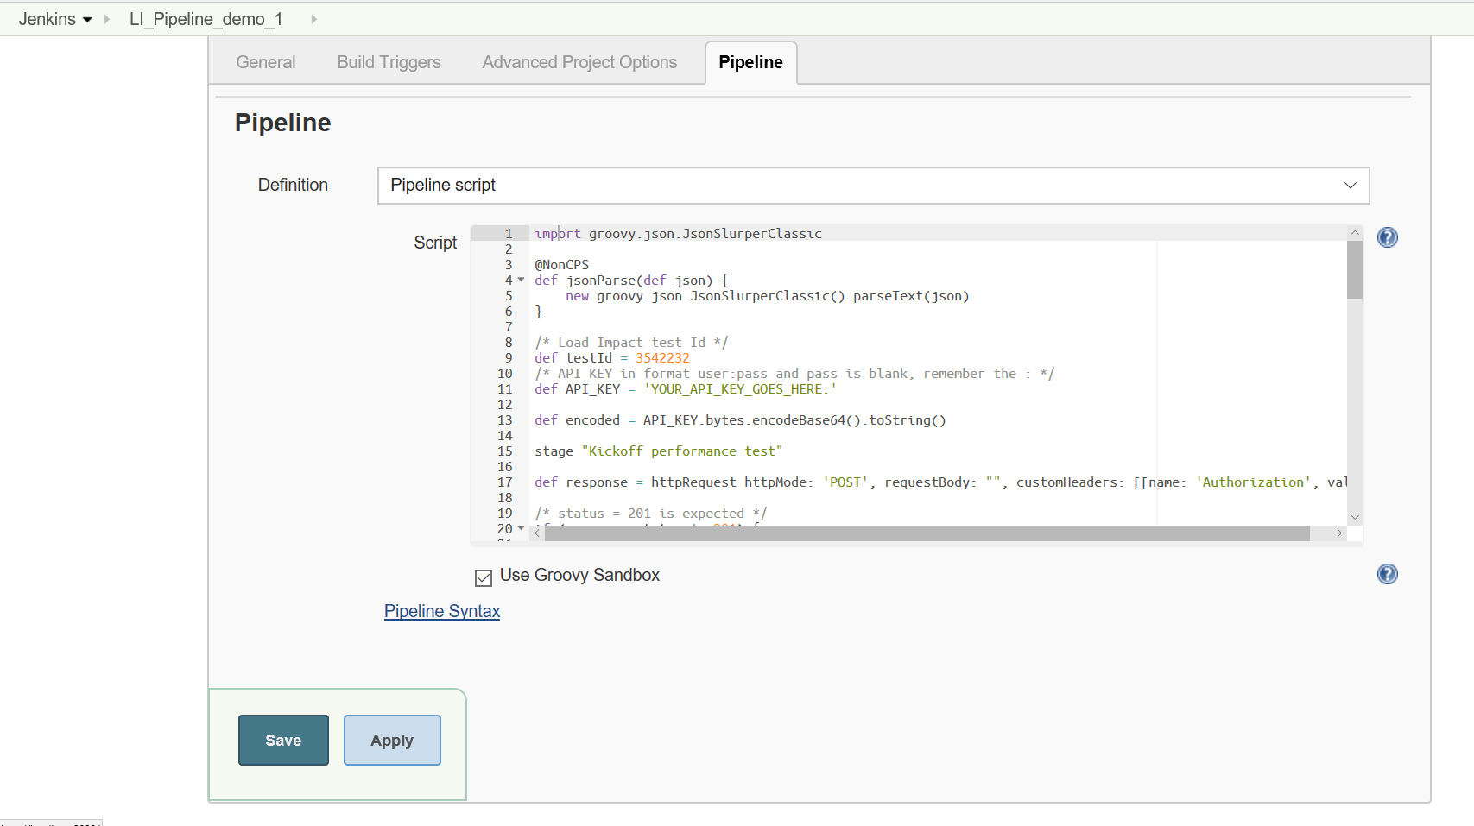Open the Definition dropdown showing Pipeline script
This screenshot has height=826, width=1474.
873,186
